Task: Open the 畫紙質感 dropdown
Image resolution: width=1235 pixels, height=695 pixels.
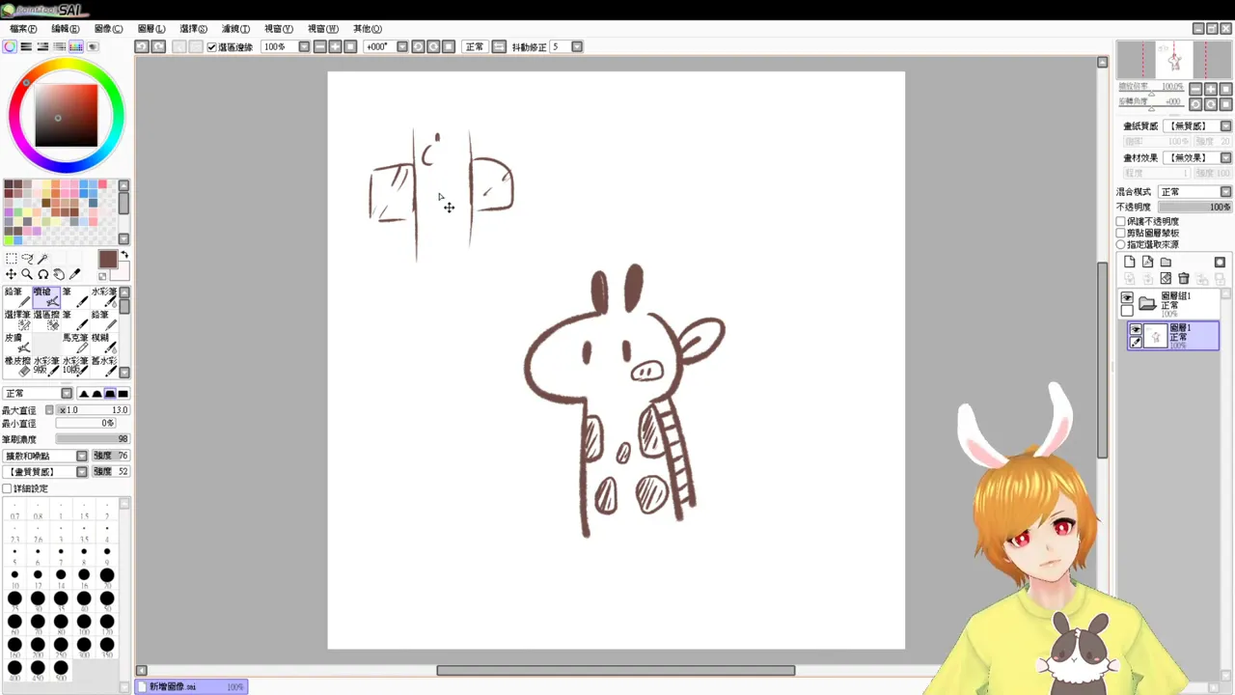Action: (1225, 125)
